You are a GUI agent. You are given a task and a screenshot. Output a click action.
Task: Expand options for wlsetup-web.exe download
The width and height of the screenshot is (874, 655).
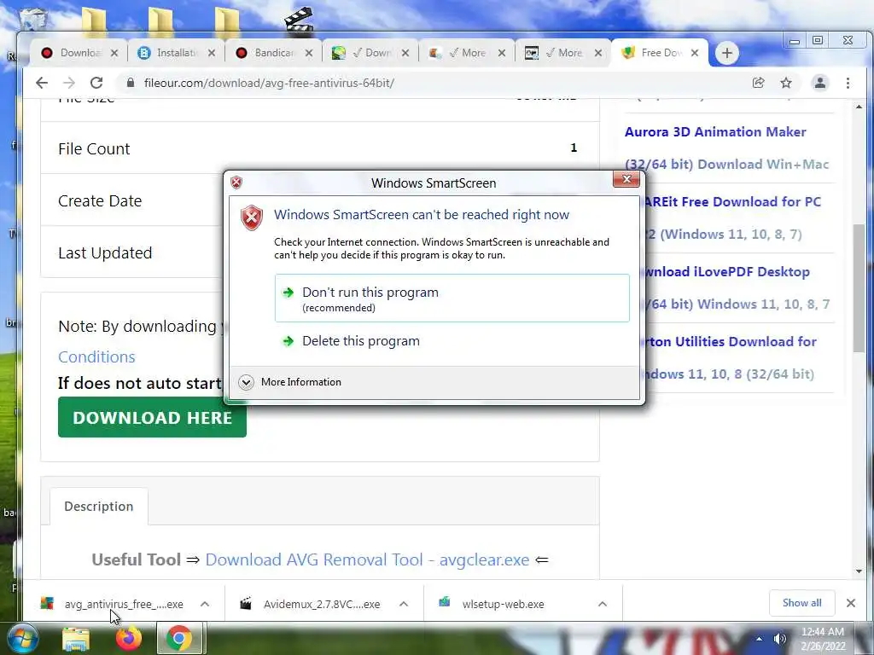tap(602, 604)
